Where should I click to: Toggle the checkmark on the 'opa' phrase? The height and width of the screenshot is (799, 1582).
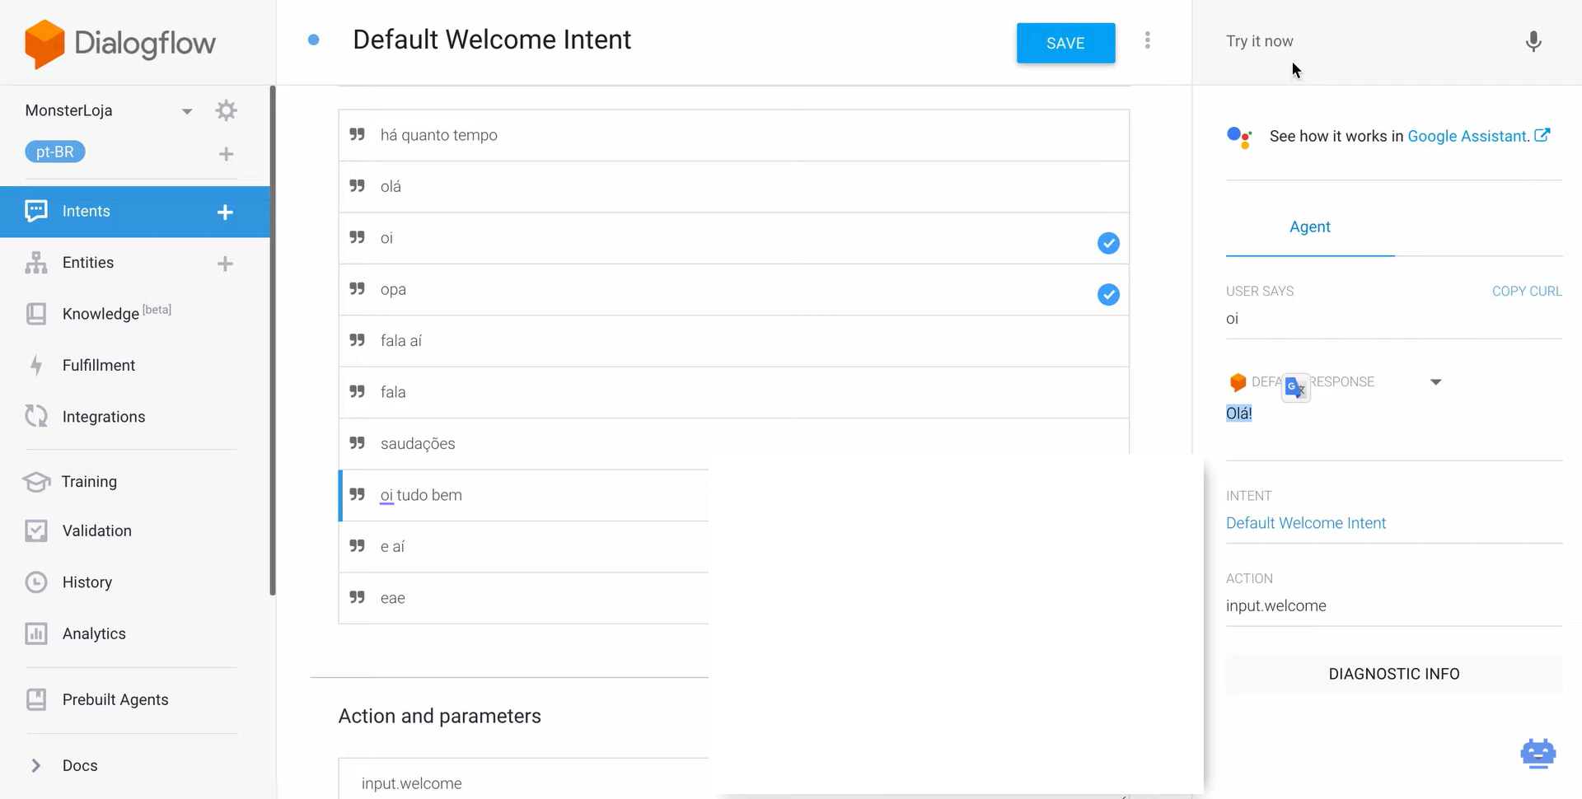point(1108,294)
